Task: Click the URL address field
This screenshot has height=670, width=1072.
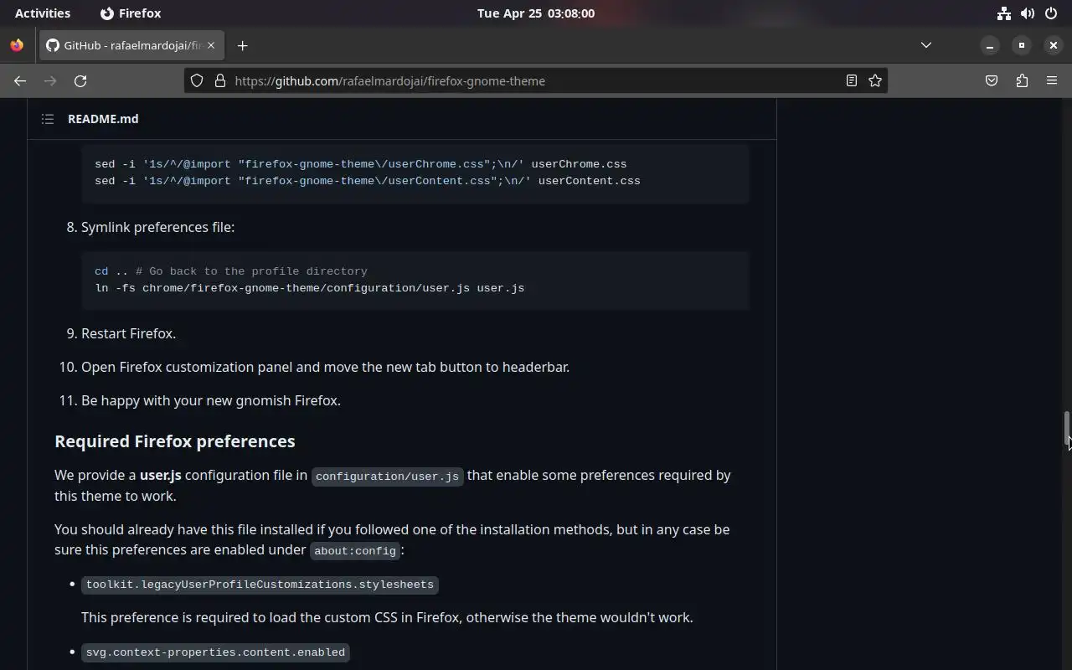Action: pos(536,81)
